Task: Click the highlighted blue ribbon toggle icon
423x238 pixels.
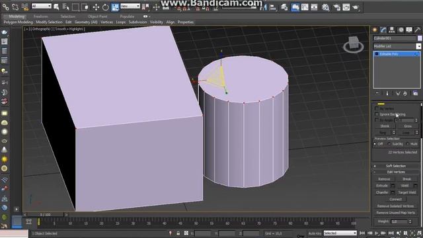Action: click(x=295, y=7)
